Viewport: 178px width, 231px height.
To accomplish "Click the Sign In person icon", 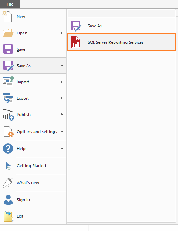I will [x=8, y=199].
